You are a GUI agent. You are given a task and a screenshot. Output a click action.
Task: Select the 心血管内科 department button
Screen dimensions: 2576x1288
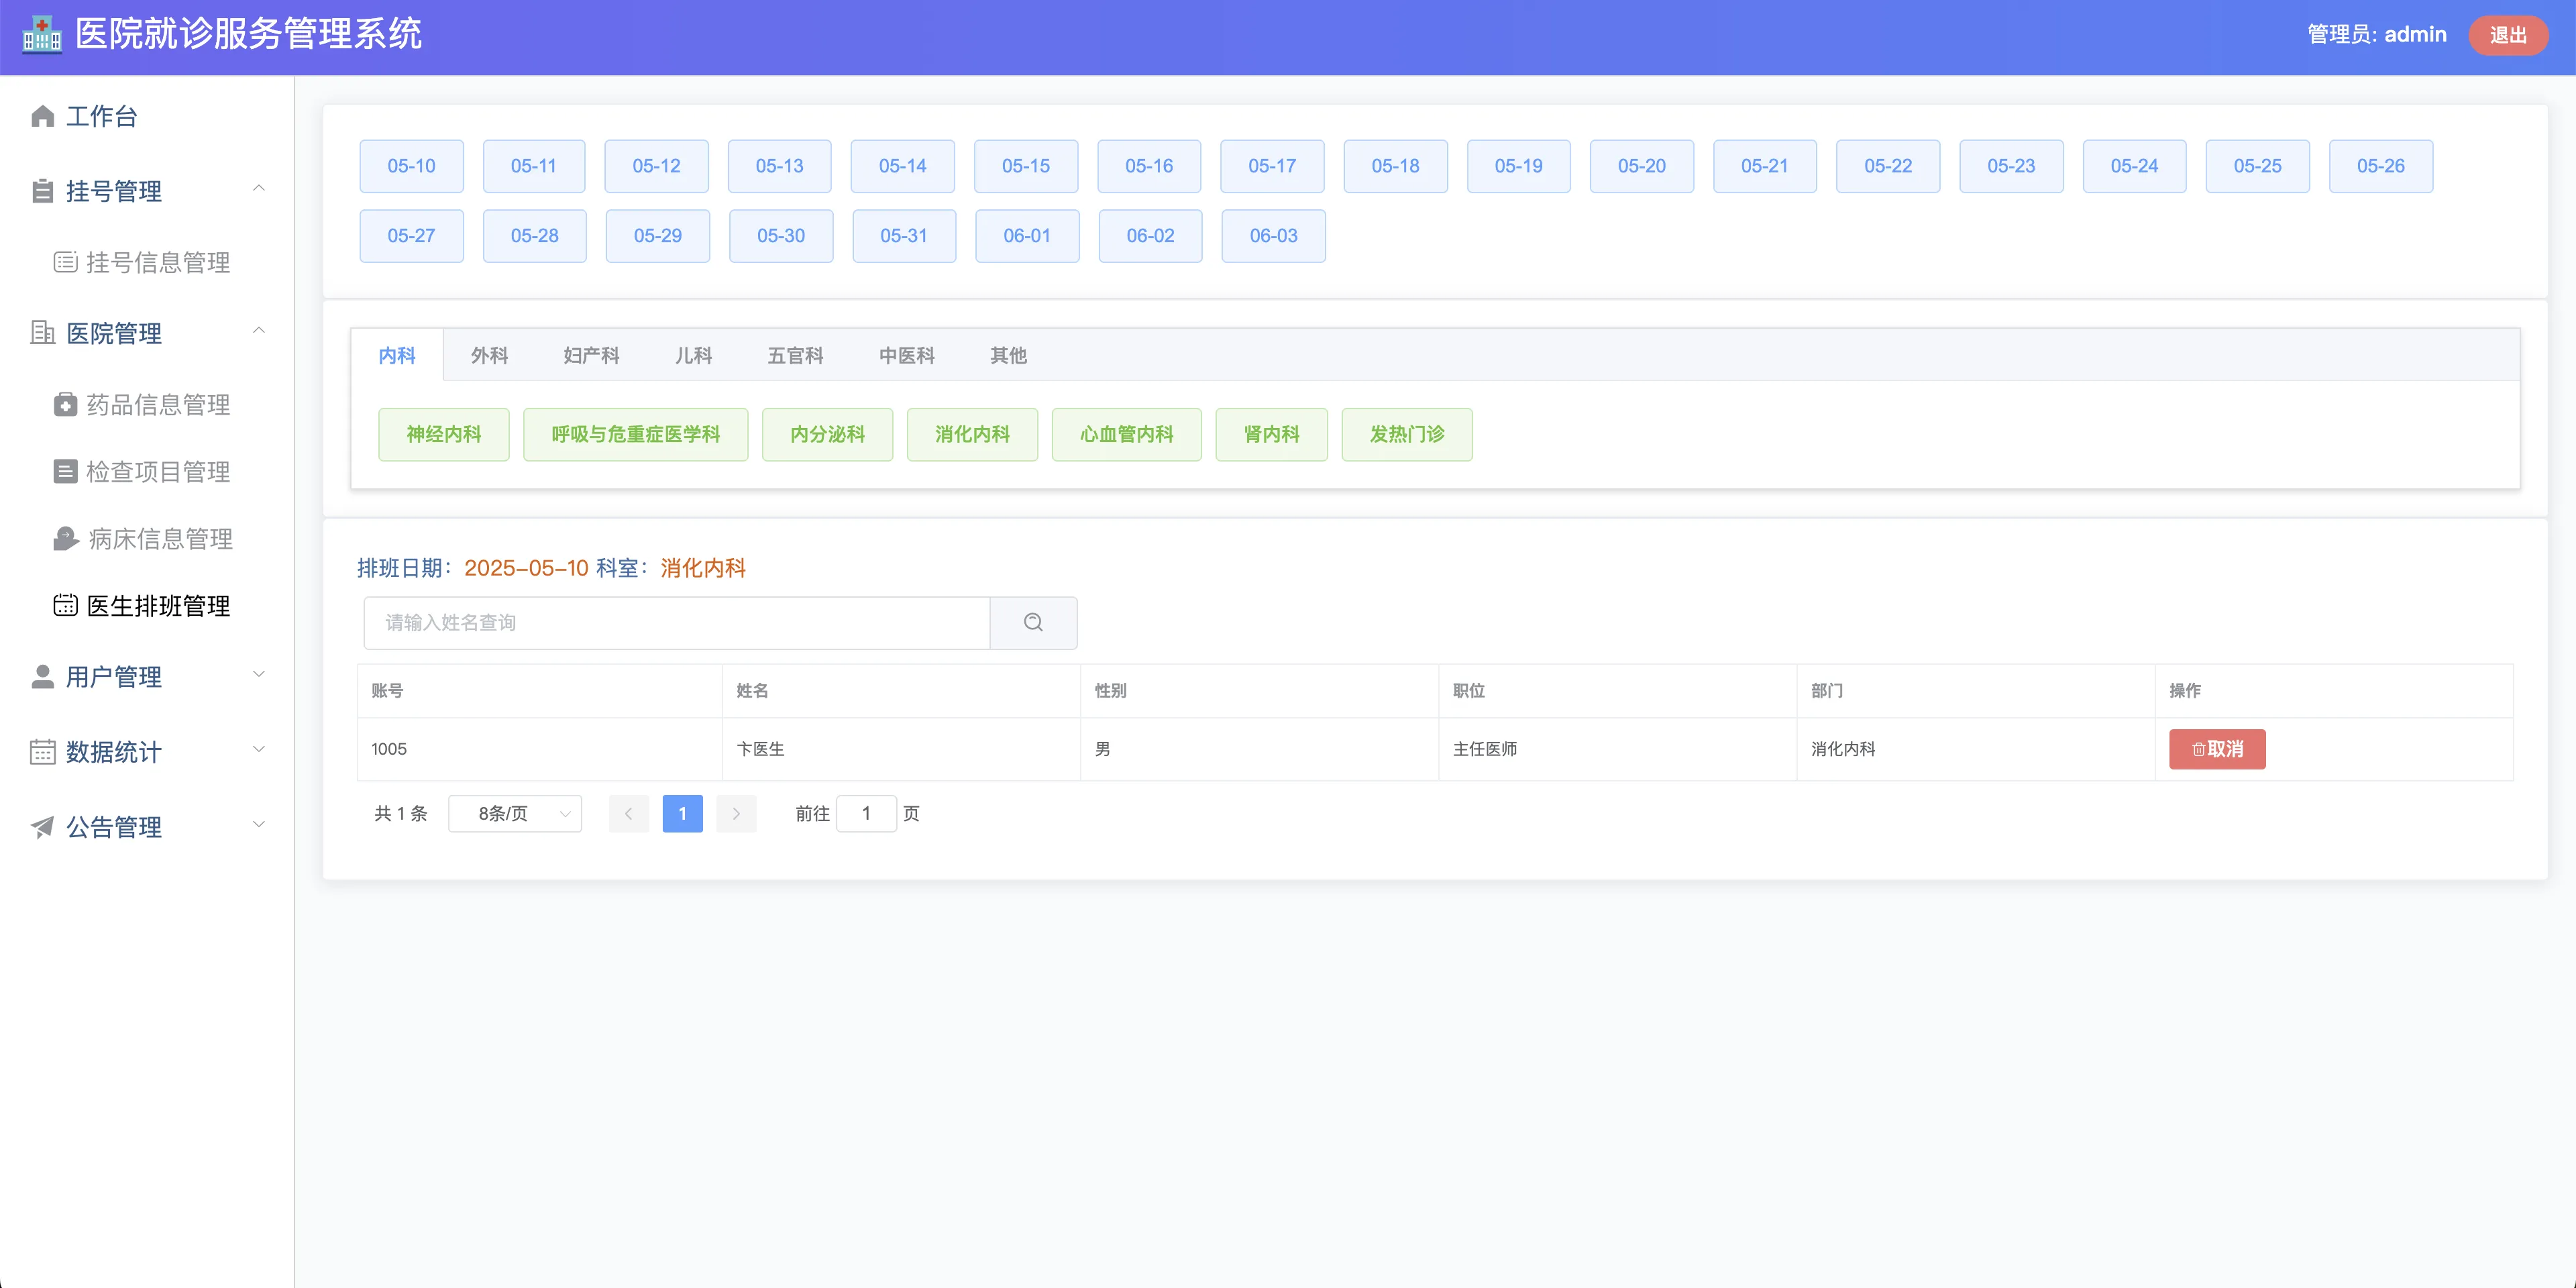1126,434
